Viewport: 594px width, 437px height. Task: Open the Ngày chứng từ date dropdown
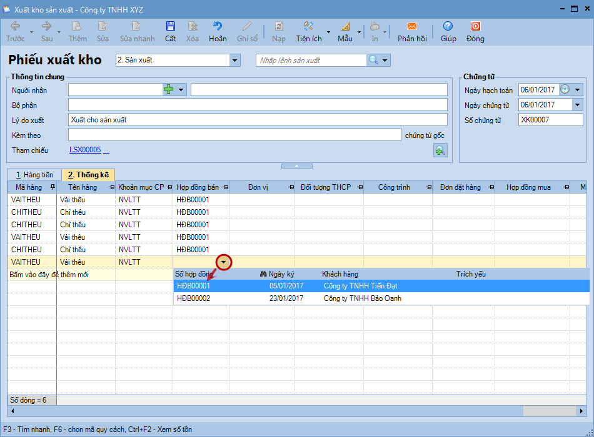[x=577, y=105]
